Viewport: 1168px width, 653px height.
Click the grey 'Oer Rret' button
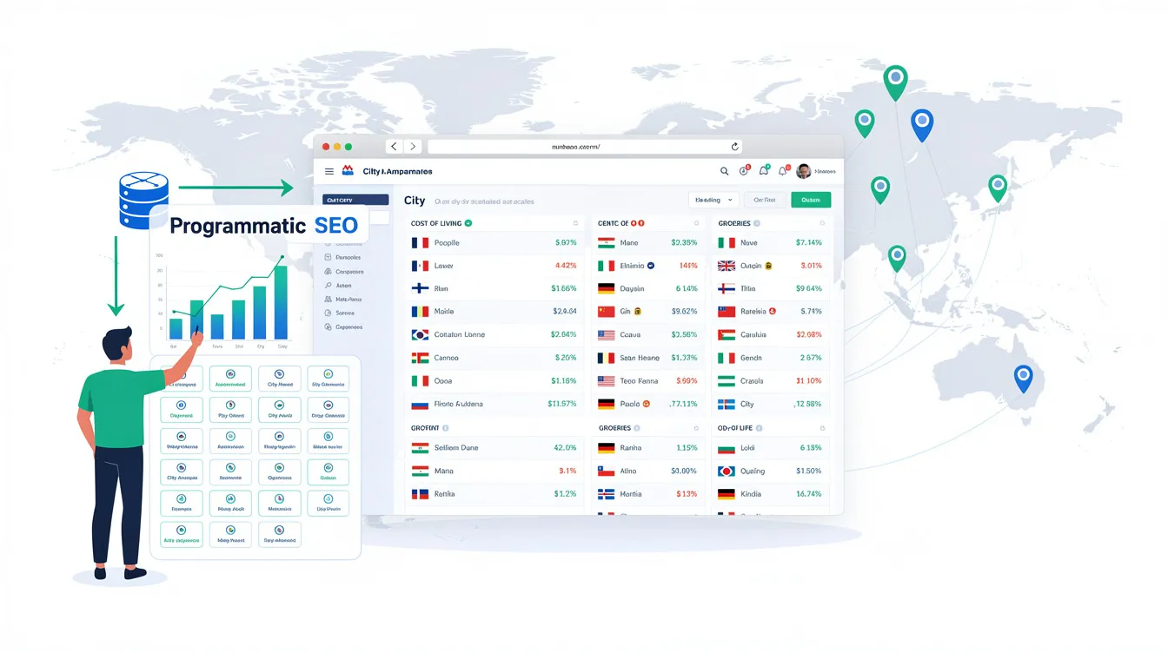pyautogui.click(x=765, y=200)
